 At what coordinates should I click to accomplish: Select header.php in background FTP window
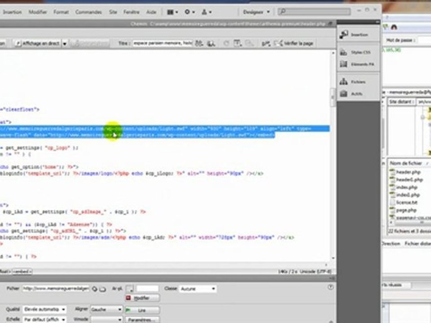(405, 172)
